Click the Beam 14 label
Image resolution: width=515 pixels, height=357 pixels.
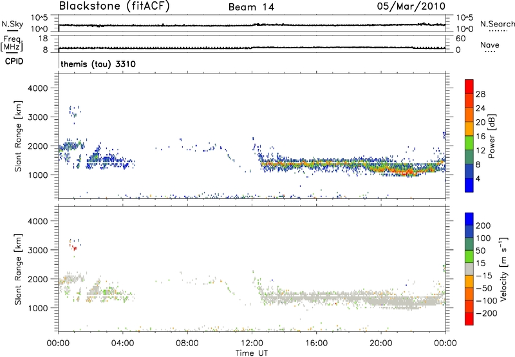coord(251,7)
